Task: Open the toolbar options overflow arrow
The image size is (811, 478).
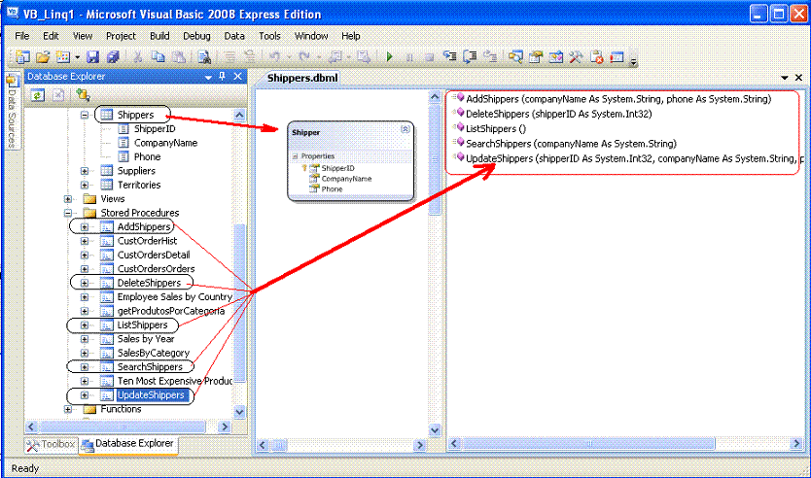Action: click(633, 61)
